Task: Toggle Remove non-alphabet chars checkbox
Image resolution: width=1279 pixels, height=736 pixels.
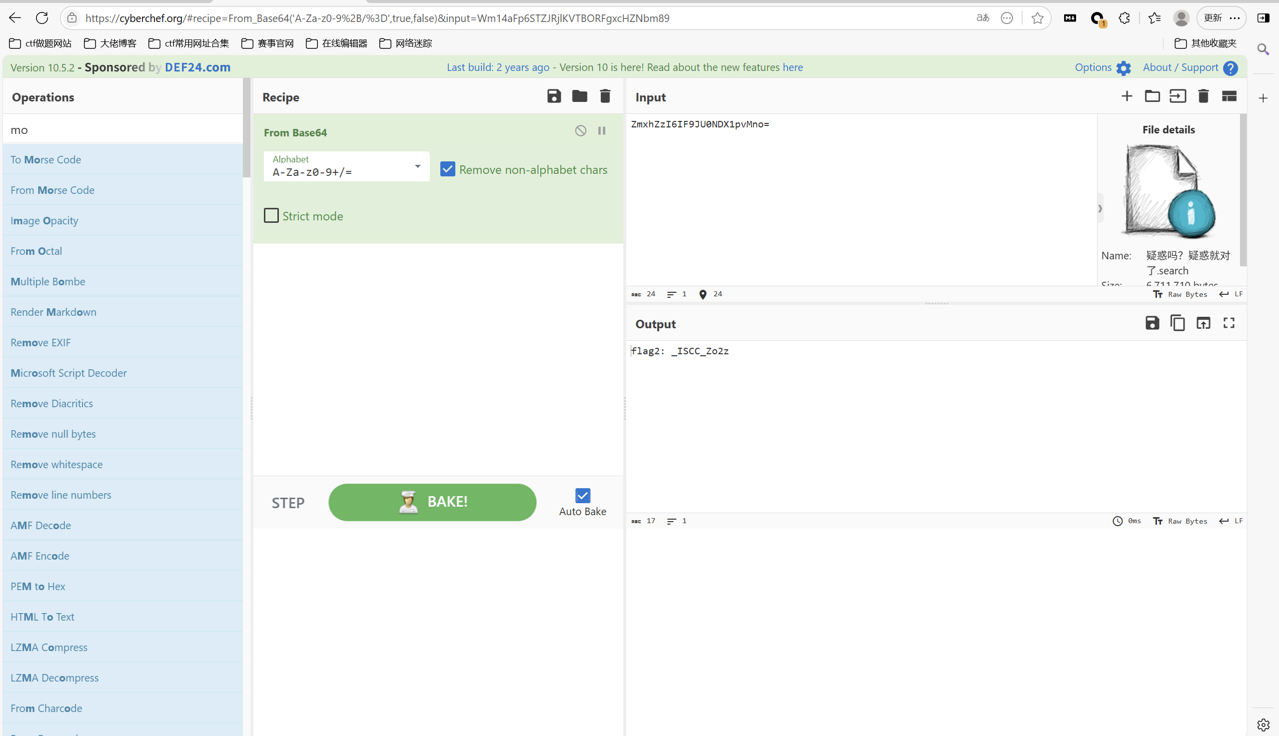Action: (x=447, y=169)
